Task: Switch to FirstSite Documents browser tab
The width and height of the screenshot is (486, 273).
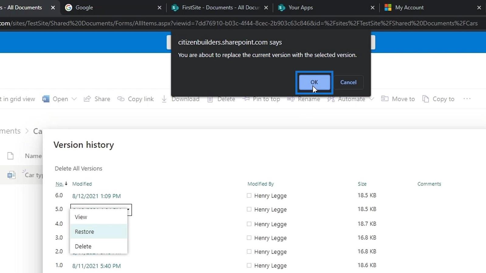Action: [x=221, y=8]
